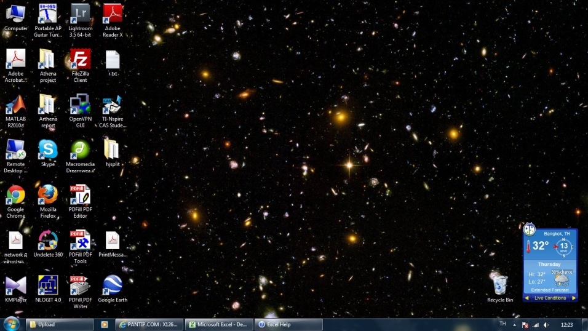Launch FileZilla Client shortcut
The image size is (588, 331).
(x=80, y=66)
